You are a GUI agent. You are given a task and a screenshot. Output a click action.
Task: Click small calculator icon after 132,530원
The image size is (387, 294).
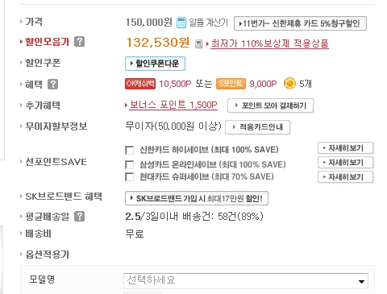coord(198,44)
